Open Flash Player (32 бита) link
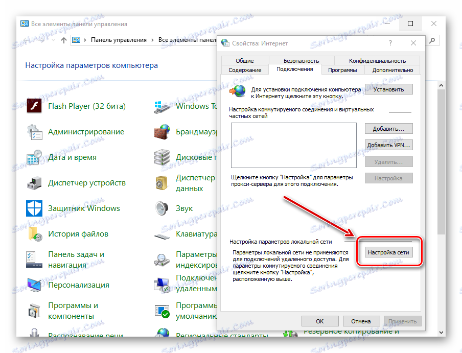 [87, 106]
